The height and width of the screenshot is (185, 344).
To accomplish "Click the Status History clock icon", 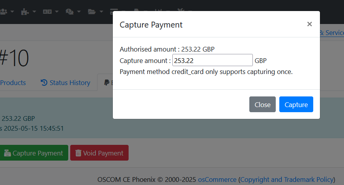I will coord(44,83).
